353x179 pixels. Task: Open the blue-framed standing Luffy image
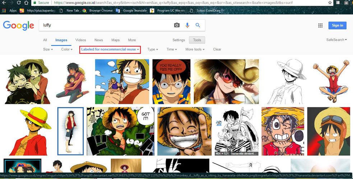tap(70, 131)
